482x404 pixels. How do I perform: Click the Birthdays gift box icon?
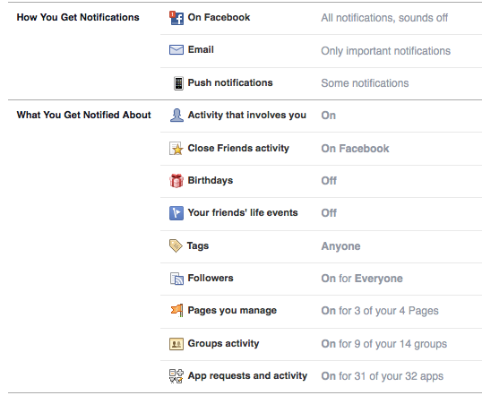[x=176, y=181]
